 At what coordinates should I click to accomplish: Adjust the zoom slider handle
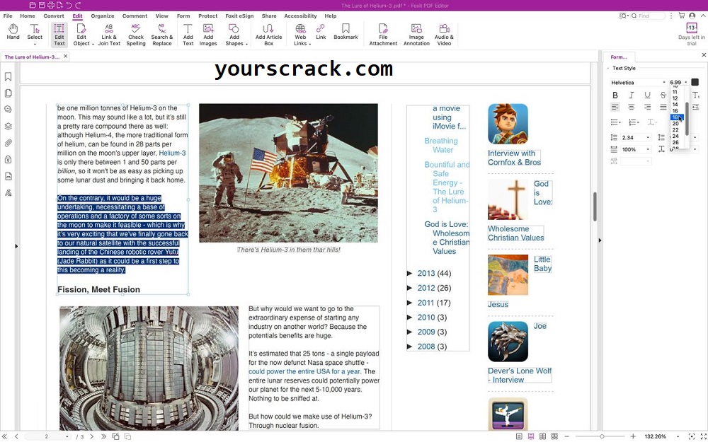coord(602,436)
